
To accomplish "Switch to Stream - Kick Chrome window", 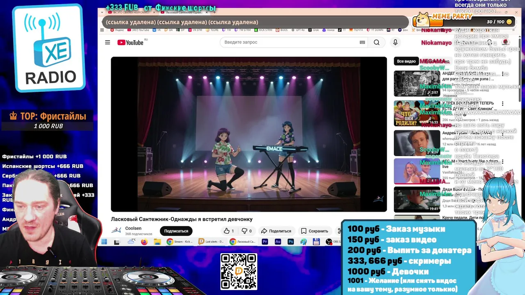I will pos(180,242).
